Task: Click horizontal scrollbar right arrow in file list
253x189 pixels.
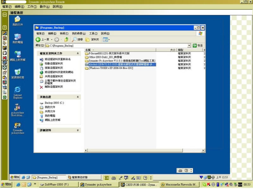Action: coord(203,151)
